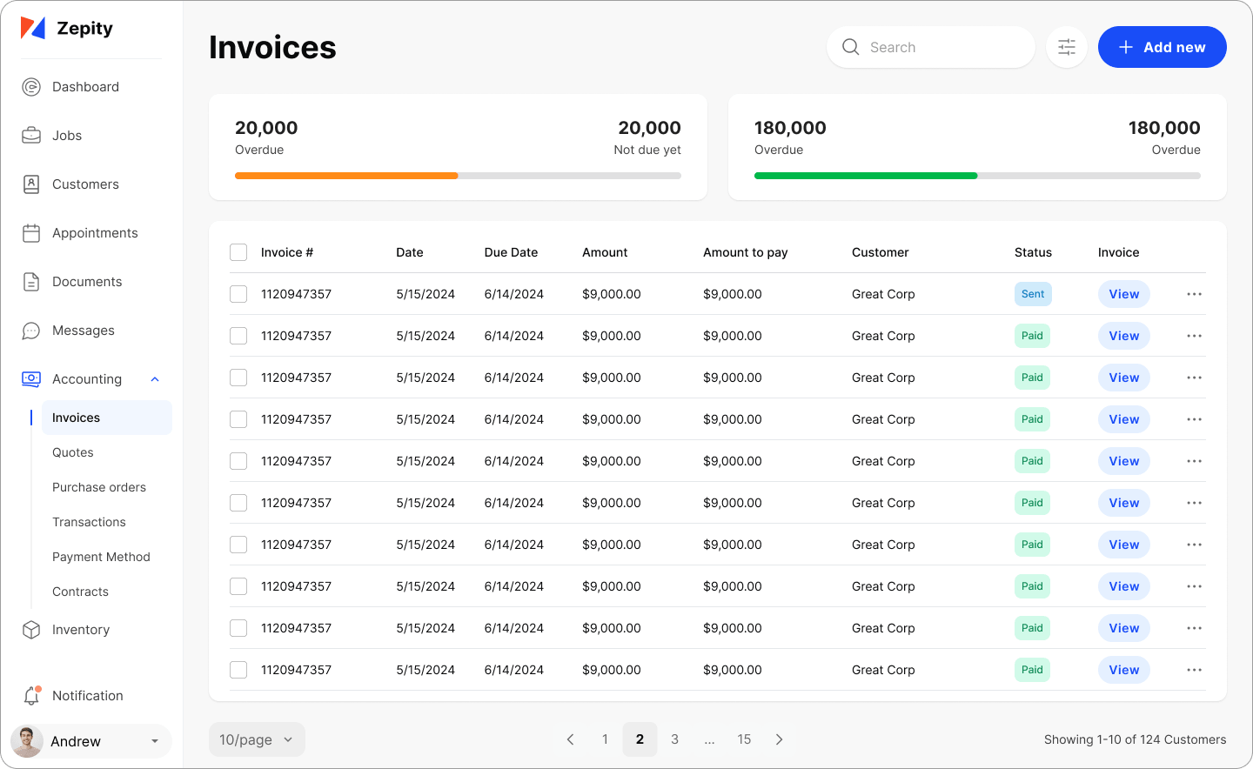Switch to the Quotes accounting page
Viewport: 1253px width, 769px height.
[x=72, y=452]
